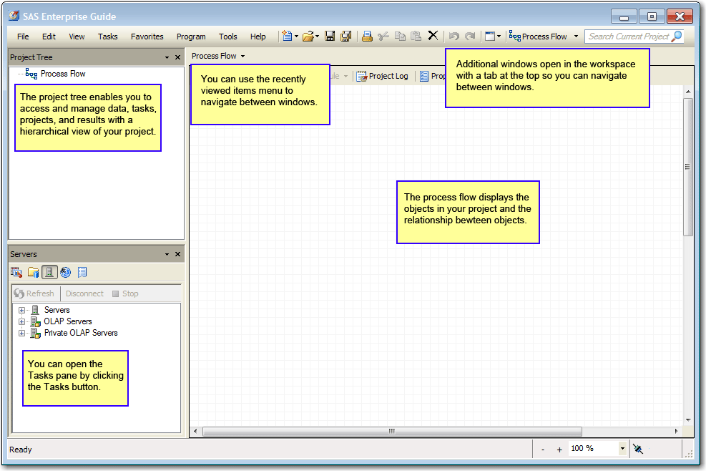Click the zoom plus control in status bar
Viewport: 706px width, 471px height.
click(x=559, y=449)
